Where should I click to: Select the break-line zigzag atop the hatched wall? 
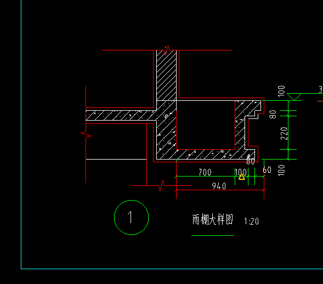pyautogui.click(x=167, y=50)
